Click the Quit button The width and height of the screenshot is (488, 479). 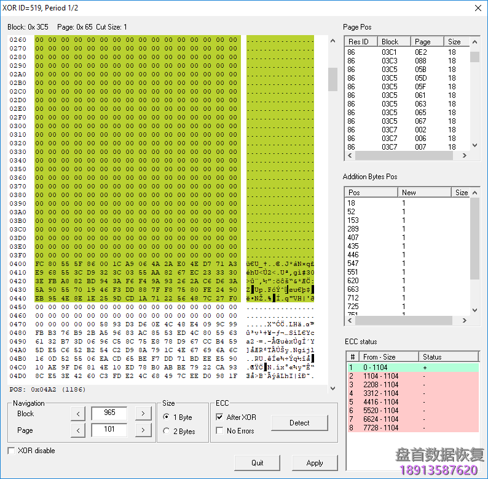pos(257,462)
